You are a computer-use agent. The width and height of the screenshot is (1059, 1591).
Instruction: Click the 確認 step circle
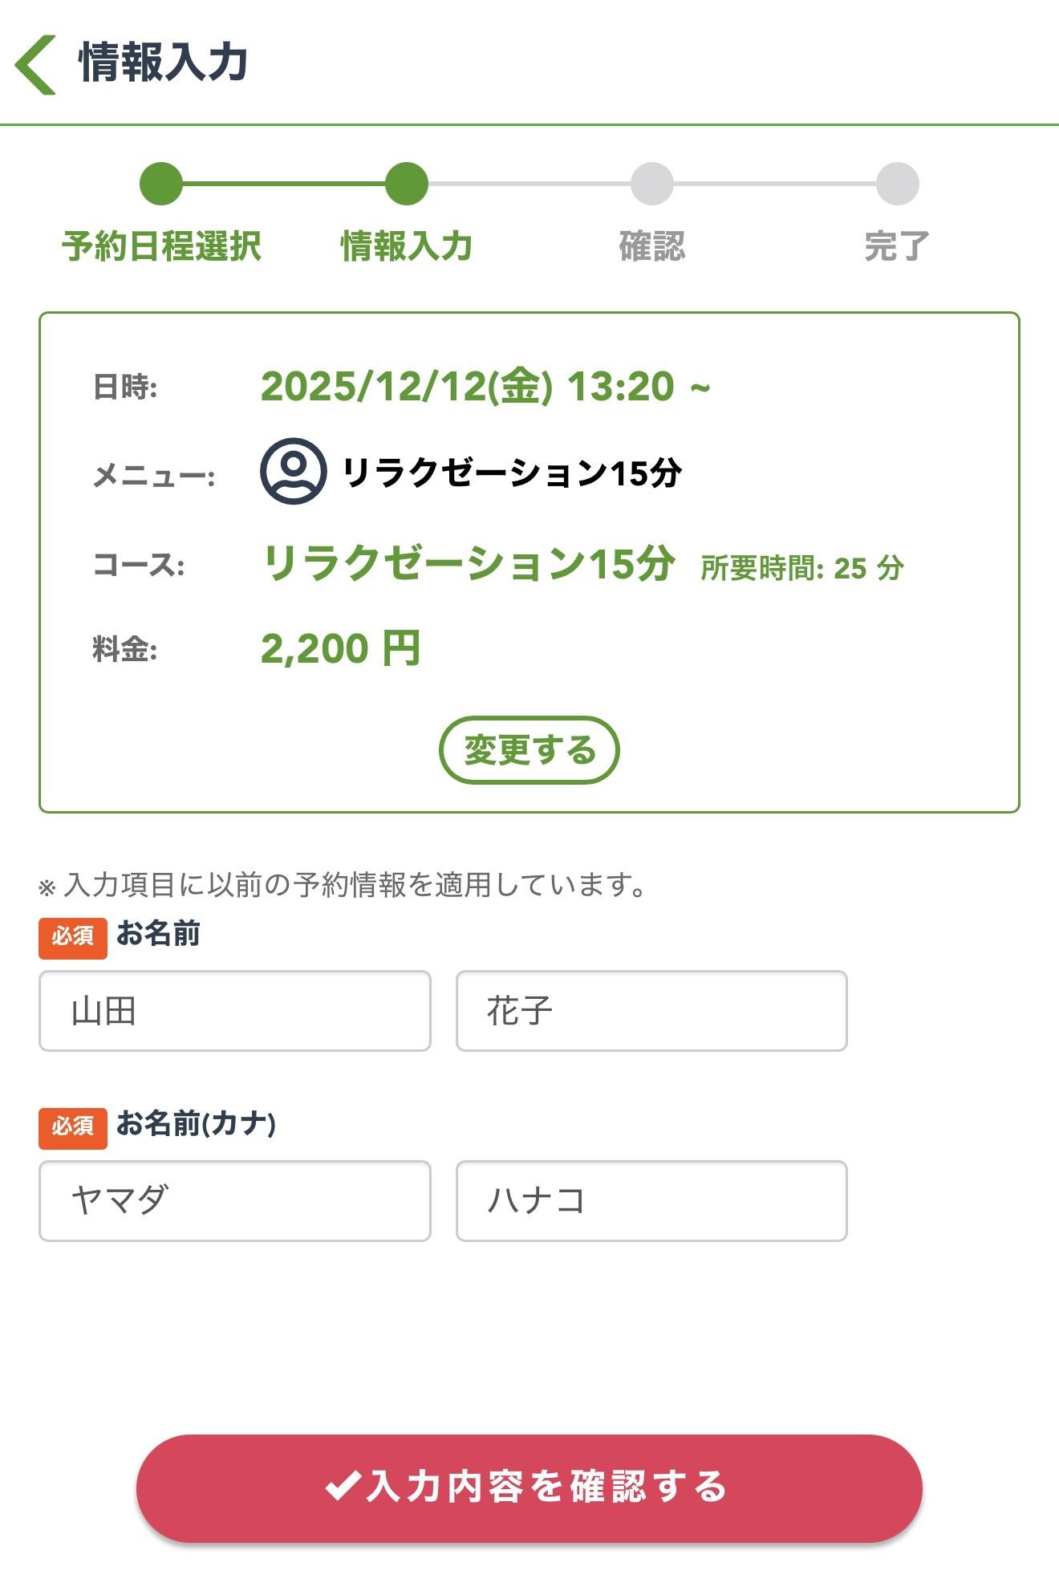coord(651,184)
